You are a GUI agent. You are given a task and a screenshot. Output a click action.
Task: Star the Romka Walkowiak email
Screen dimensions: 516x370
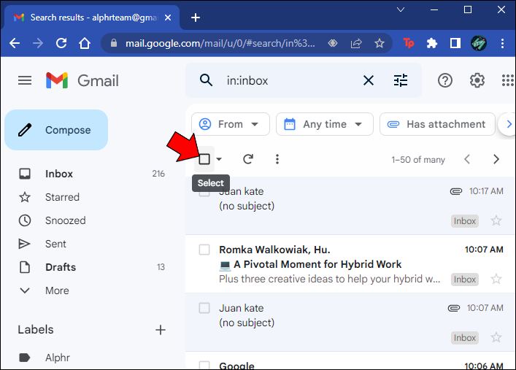[496, 279]
